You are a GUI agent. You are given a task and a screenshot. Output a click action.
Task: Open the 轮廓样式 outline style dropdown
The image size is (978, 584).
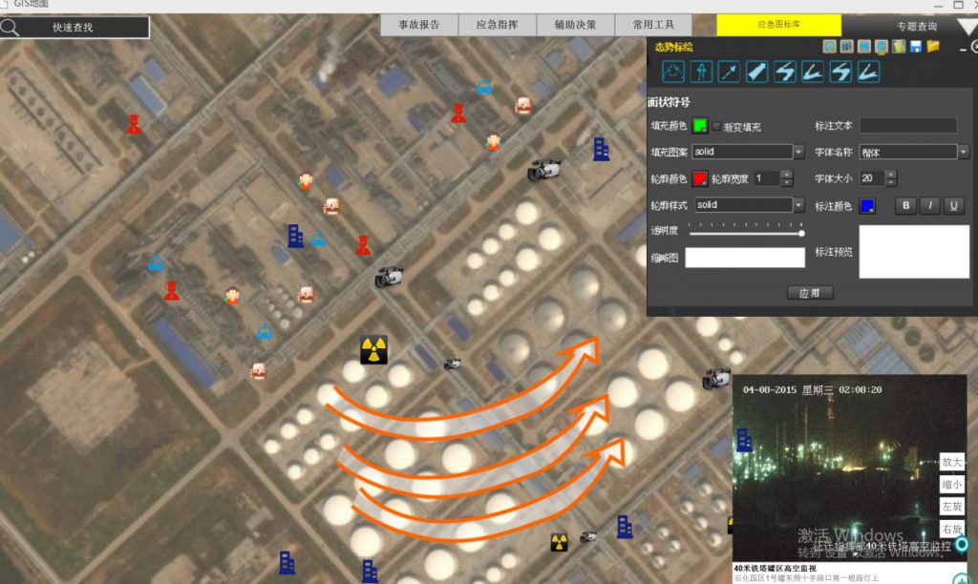pos(798,205)
